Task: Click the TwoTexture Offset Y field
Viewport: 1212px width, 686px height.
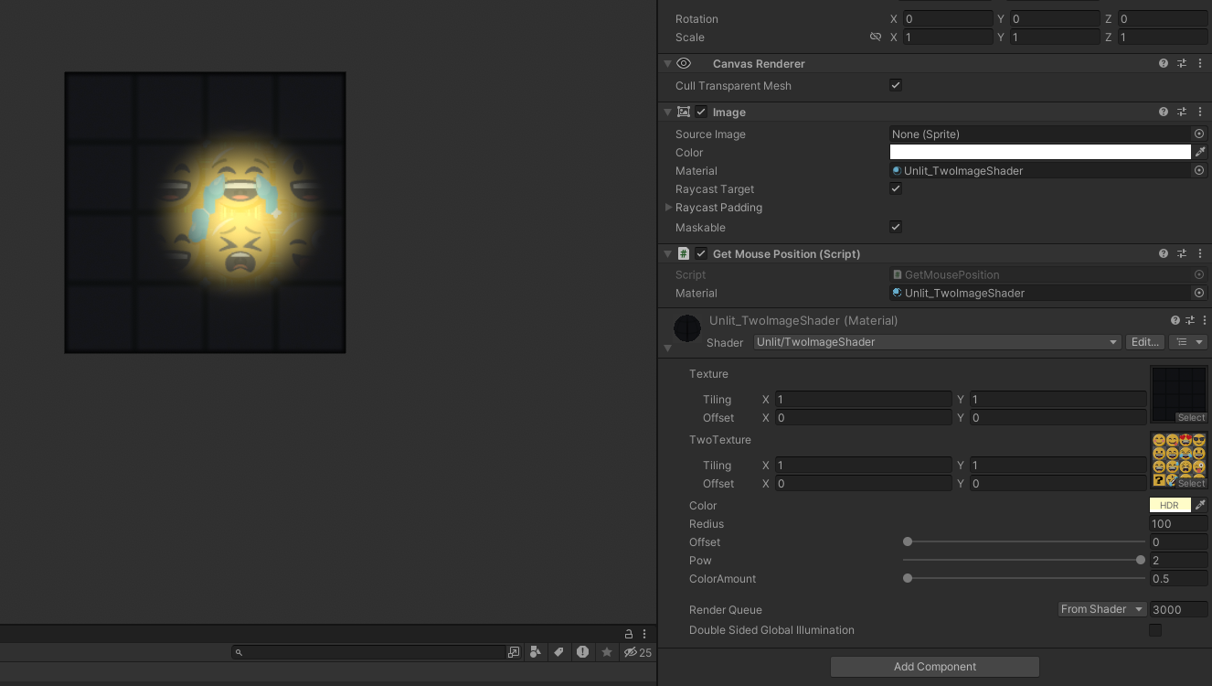Action: (x=1058, y=484)
